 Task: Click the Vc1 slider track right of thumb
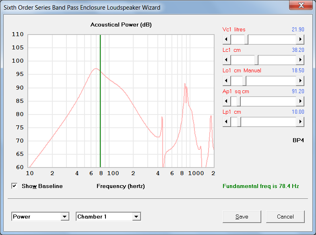coord(272,39)
